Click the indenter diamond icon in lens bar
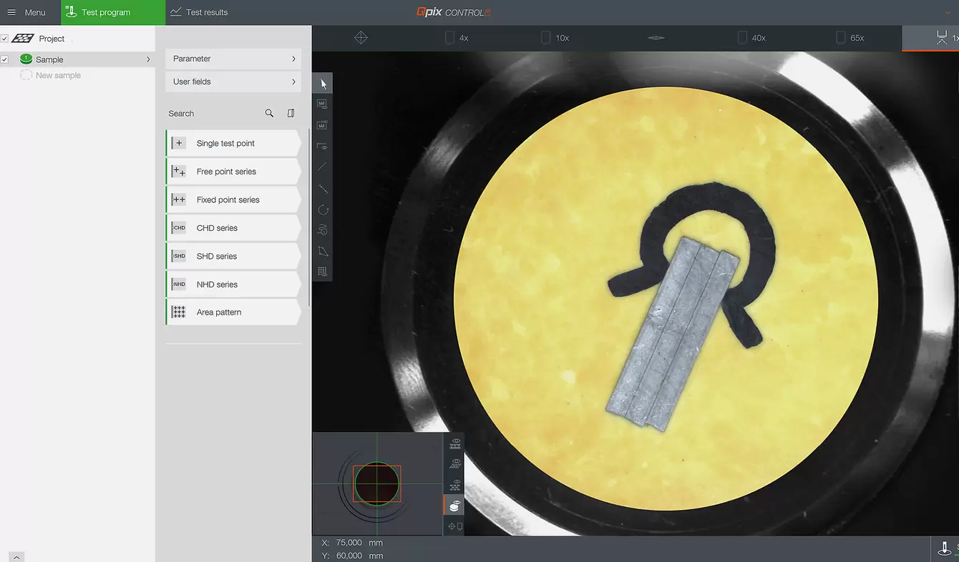This screenshot has height=562, width=959. tap(656, 38)
